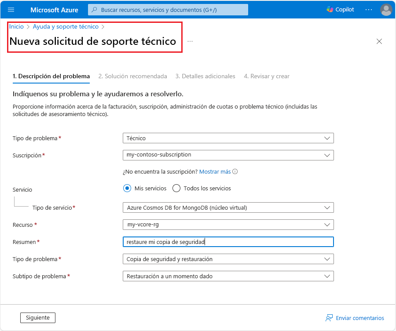
Task: Open the Azure portal hamburger menu
Action: tap(11, 10)
